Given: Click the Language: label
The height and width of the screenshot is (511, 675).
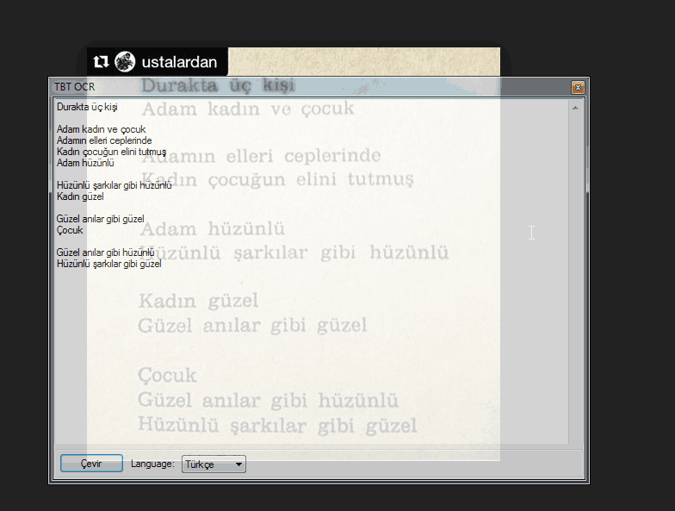Looking at the screenshot, I should [152, 464].
